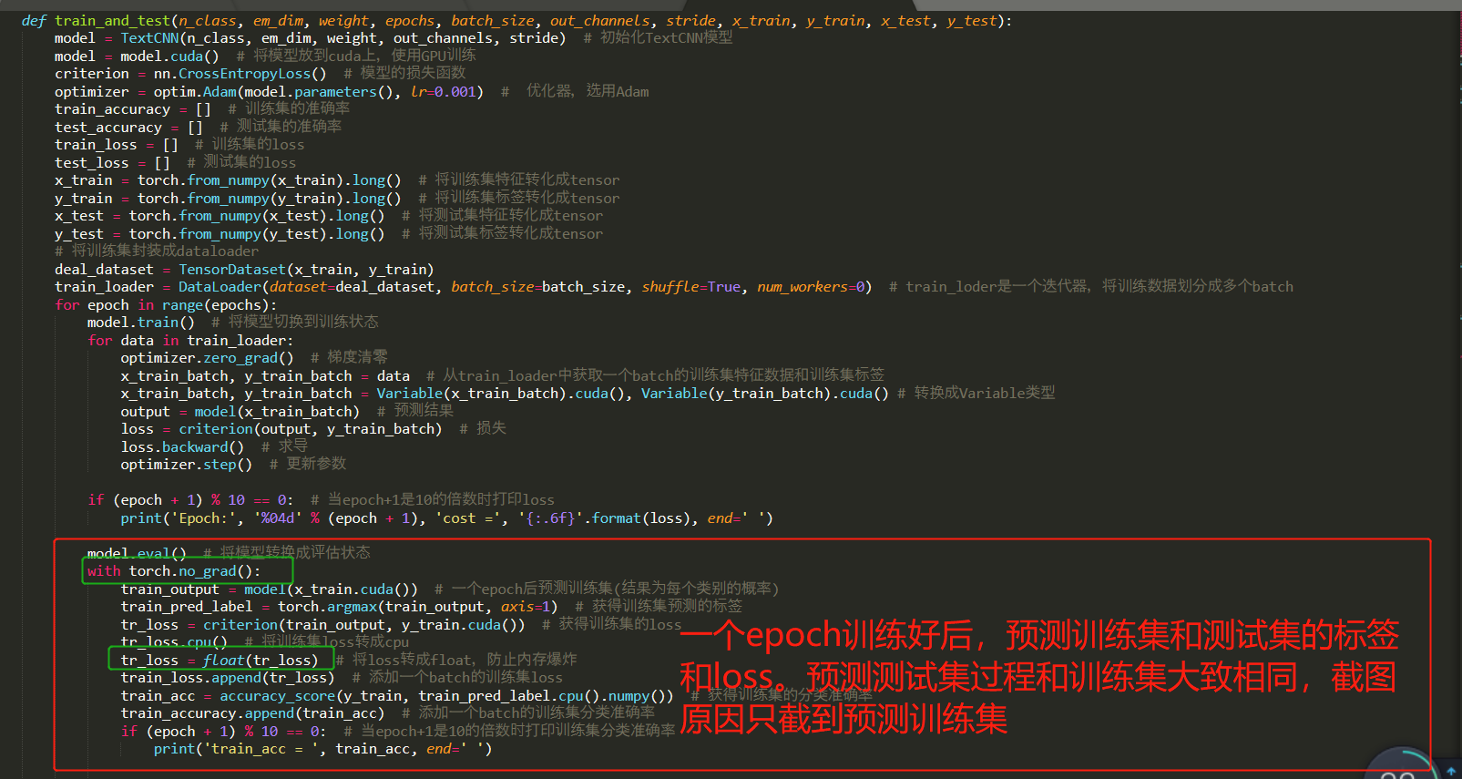
Task: Click the 'train_accuracy.append(train_acc)' line
Action: click(x=387, y=713)
